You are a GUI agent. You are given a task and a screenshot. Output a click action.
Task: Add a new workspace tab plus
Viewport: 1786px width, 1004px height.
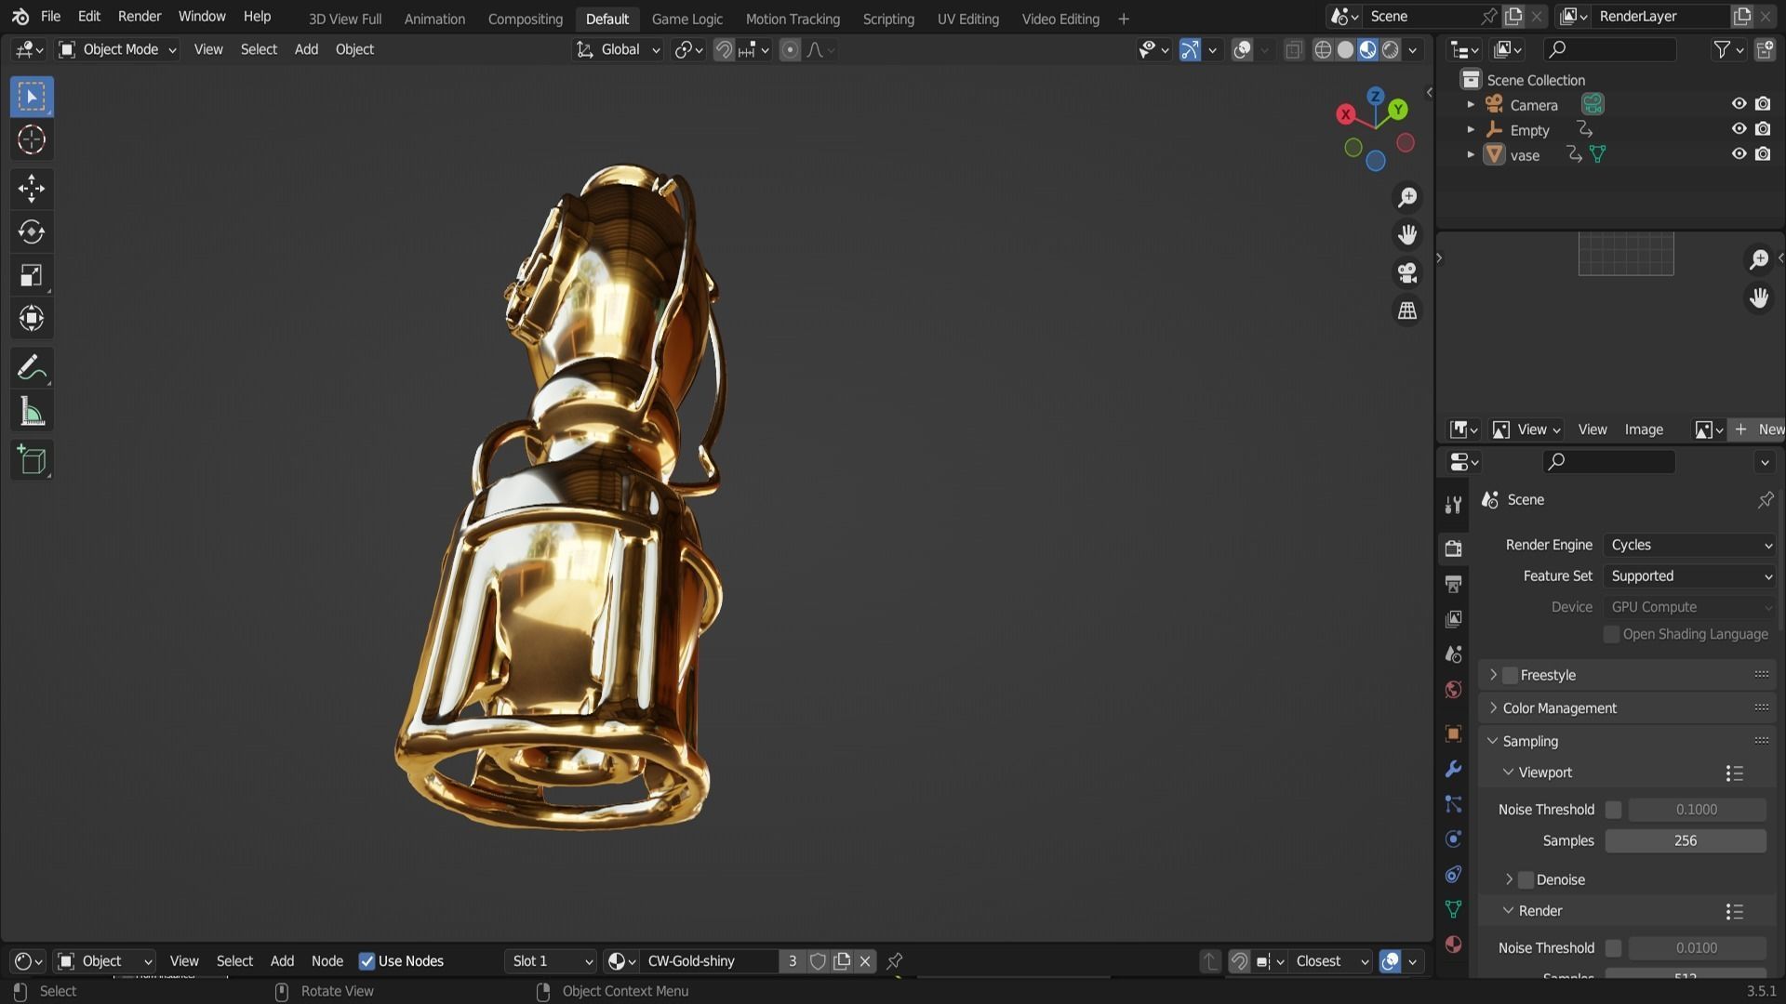pyautogui.click(x=1123, y=19)
